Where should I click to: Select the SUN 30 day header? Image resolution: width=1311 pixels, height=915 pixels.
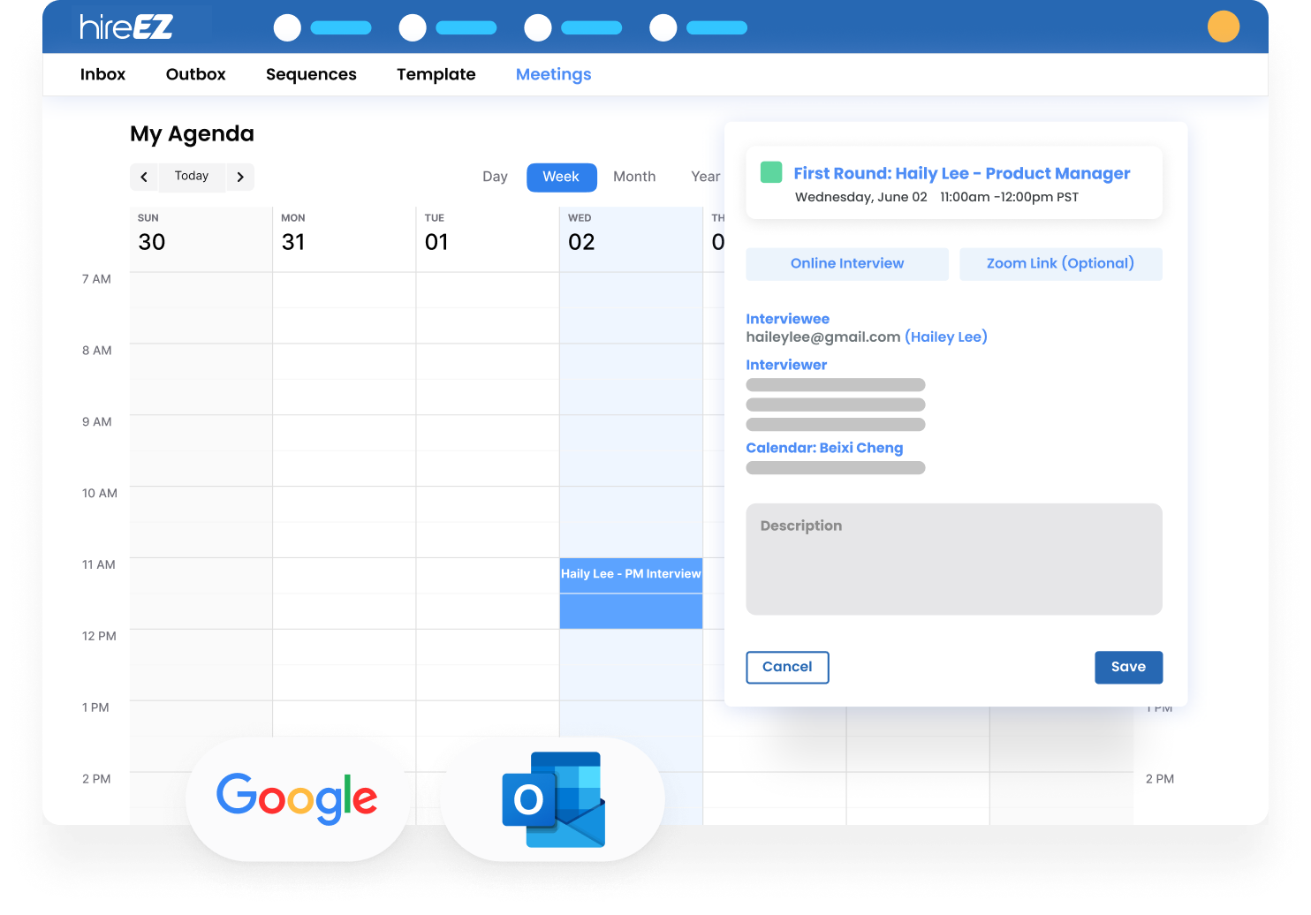(x=201, y=238)
